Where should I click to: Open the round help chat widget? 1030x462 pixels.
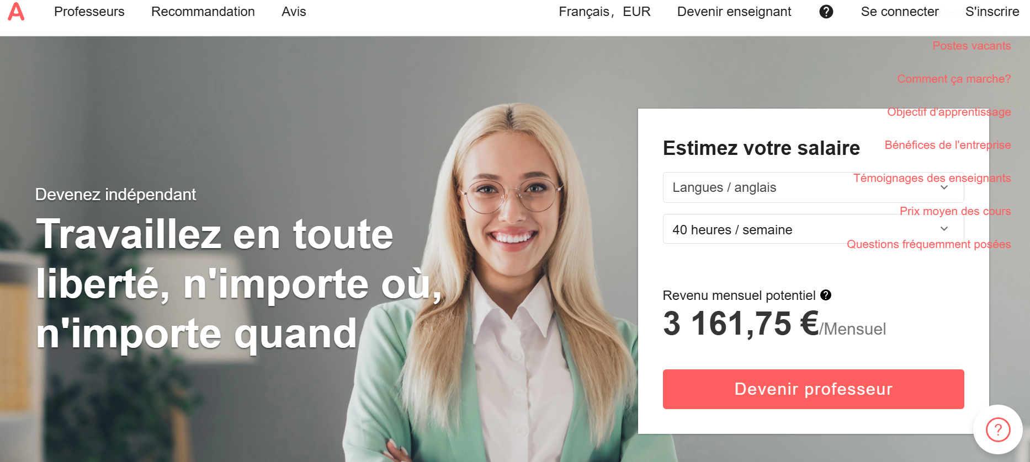(x=998, y=429)
